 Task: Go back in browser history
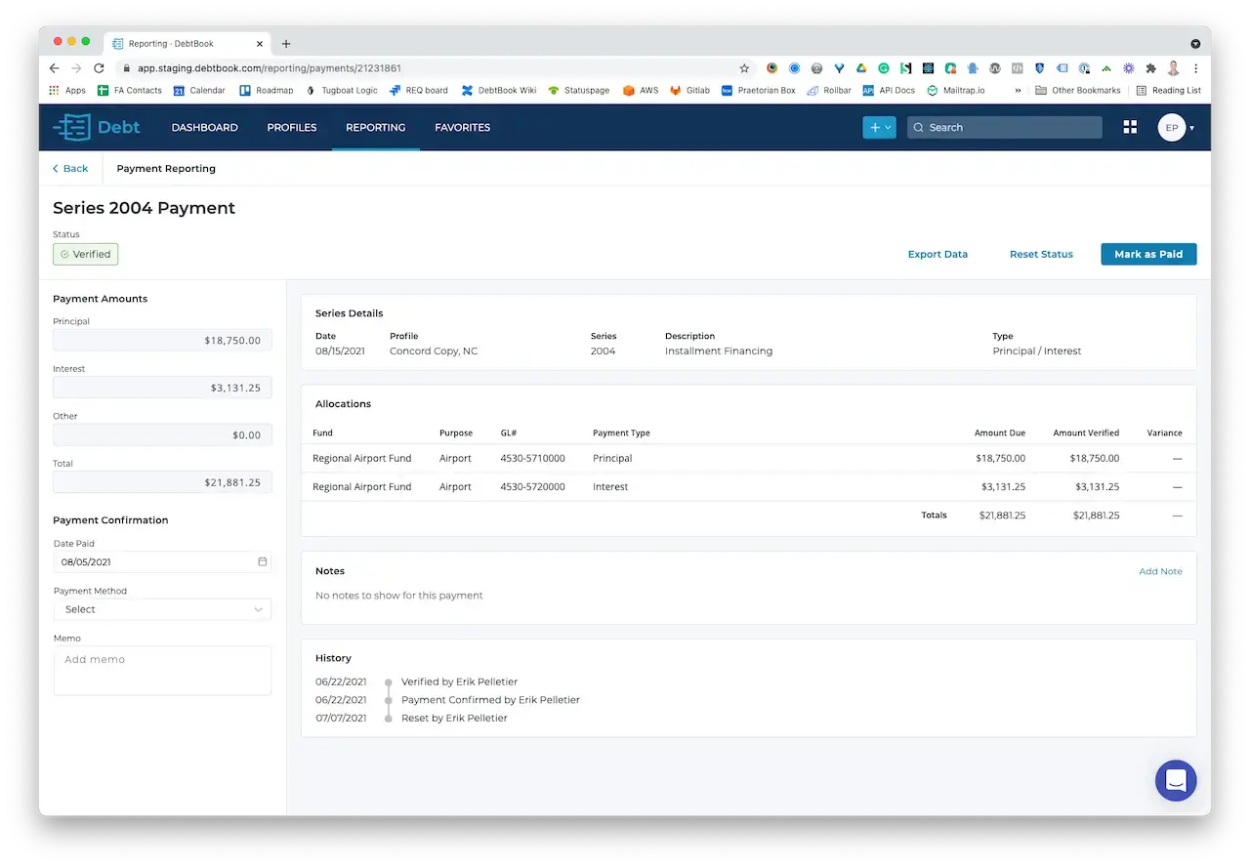[x=55, y=68]
